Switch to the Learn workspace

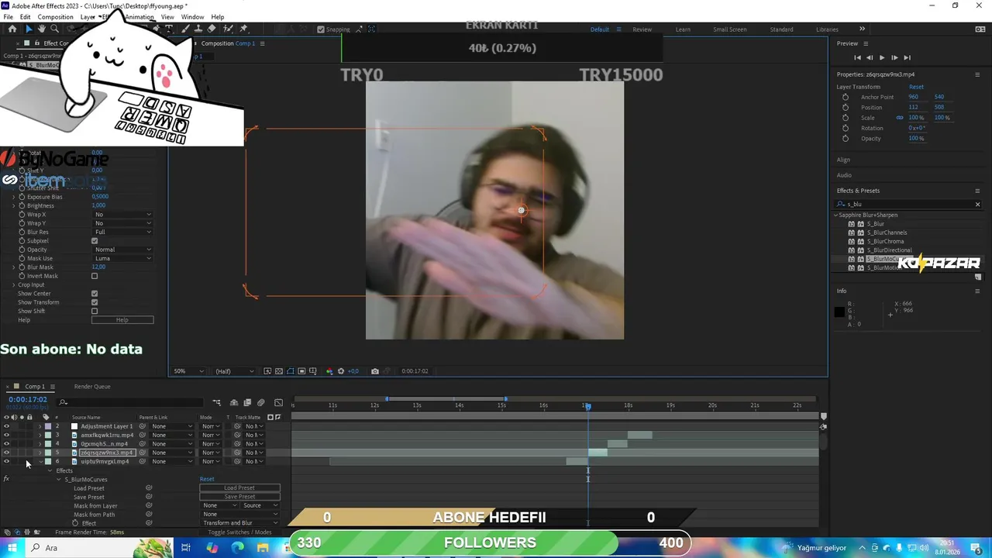[683, 29]
